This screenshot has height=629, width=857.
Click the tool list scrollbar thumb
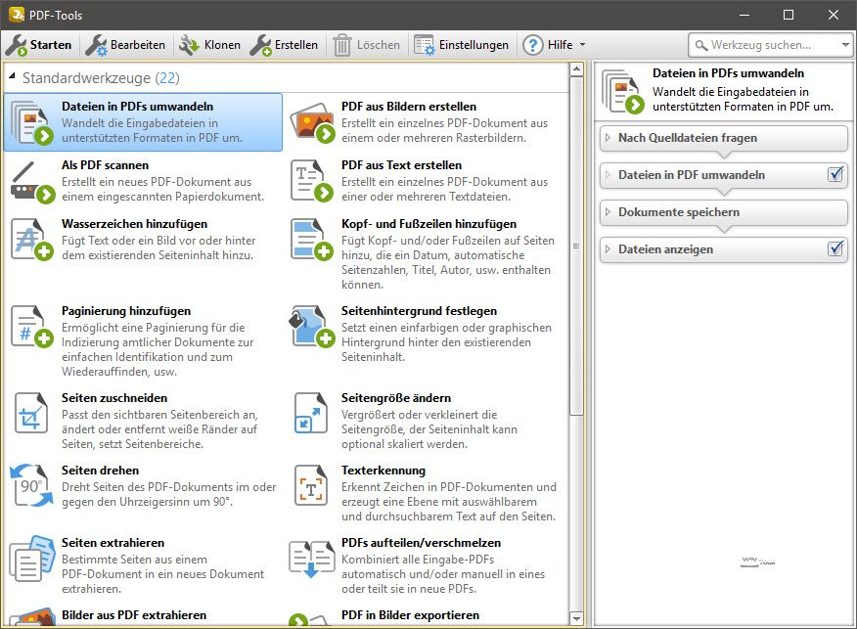[576, 246]
